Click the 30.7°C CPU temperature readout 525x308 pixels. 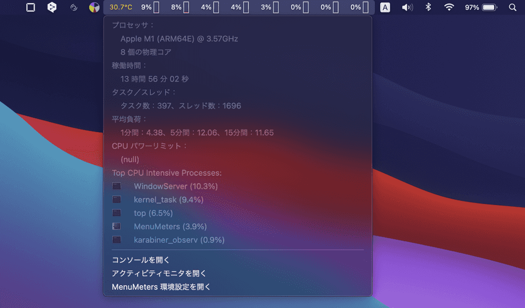pos(121,7)
